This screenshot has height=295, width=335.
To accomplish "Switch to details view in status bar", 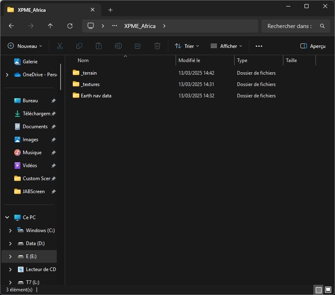I will coord(319,290).
